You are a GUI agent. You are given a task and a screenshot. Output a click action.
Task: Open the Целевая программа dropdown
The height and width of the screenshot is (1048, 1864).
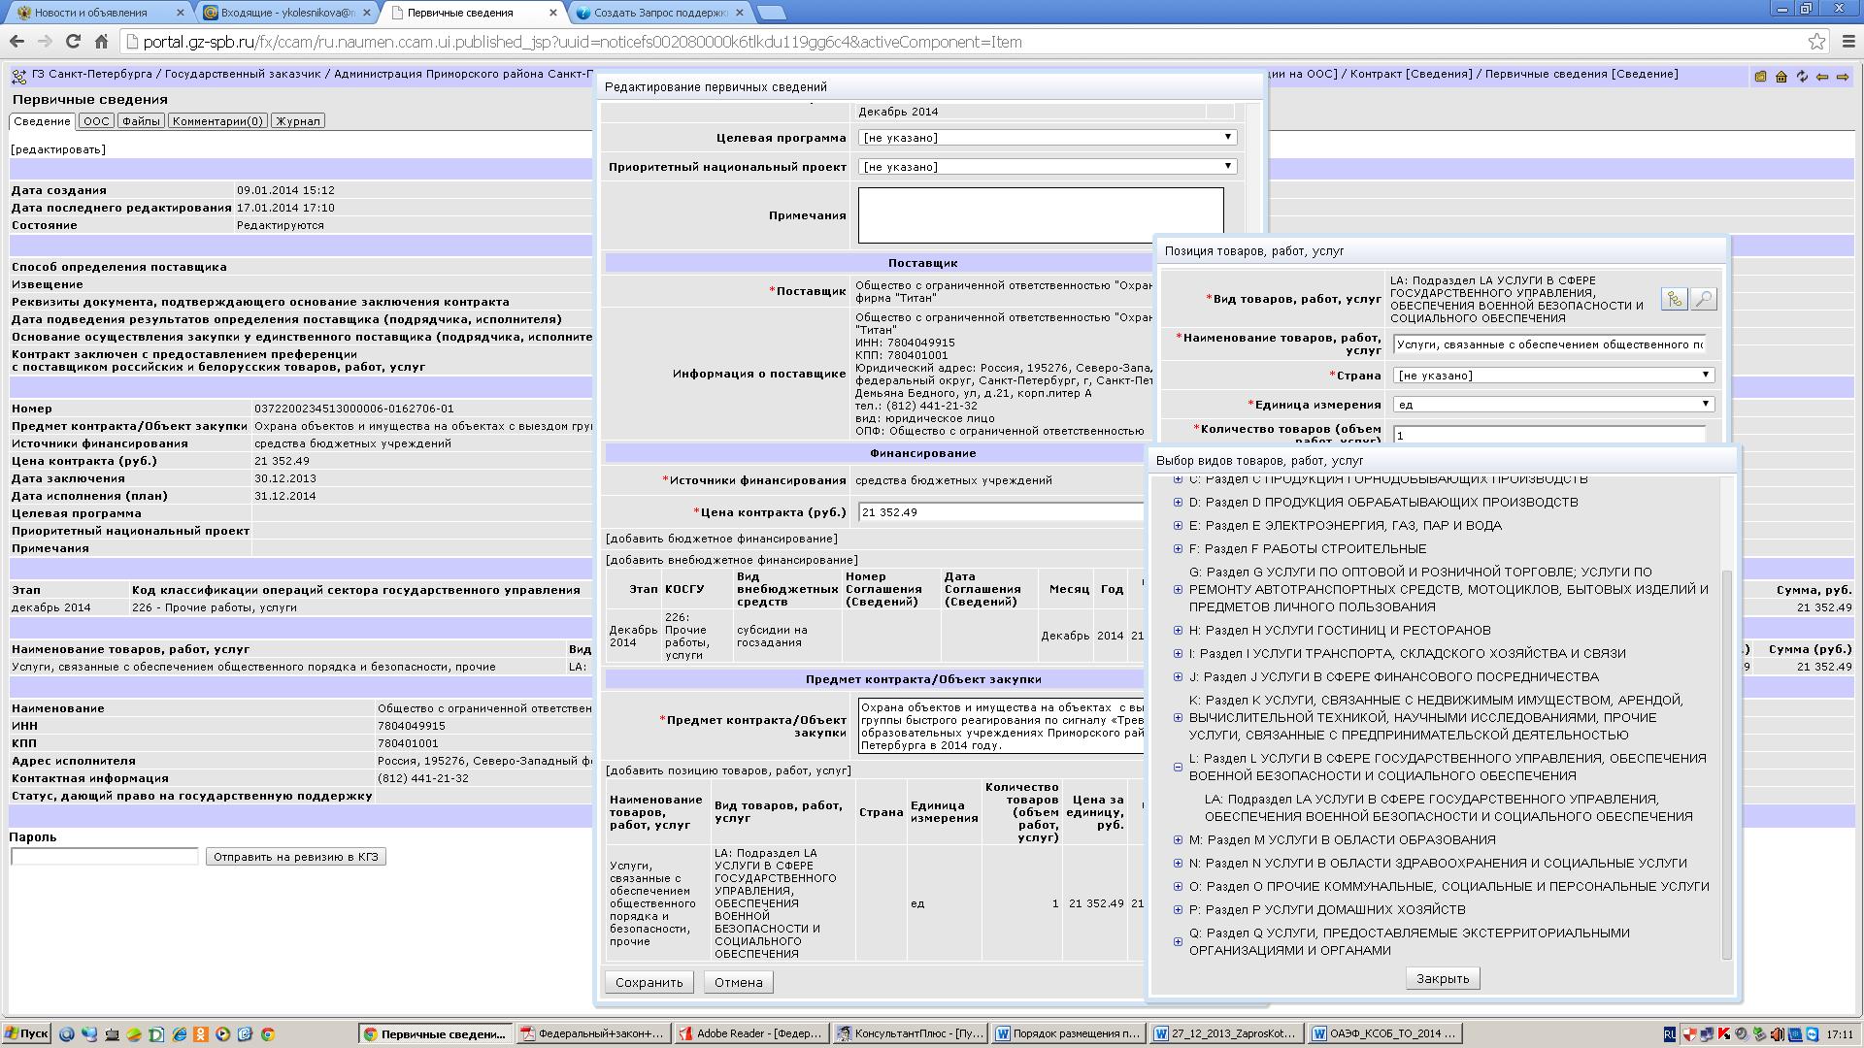click(x=1048, y=138)
